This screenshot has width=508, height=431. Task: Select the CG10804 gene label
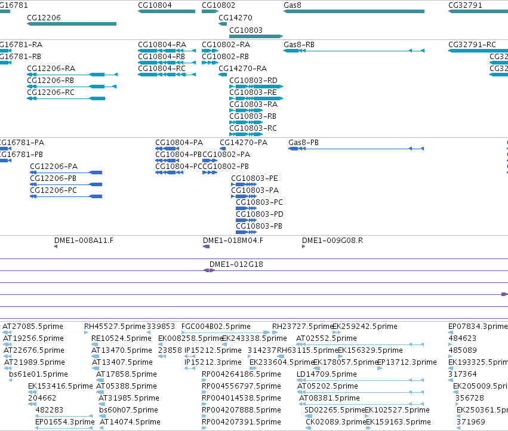tap(155, 5)
